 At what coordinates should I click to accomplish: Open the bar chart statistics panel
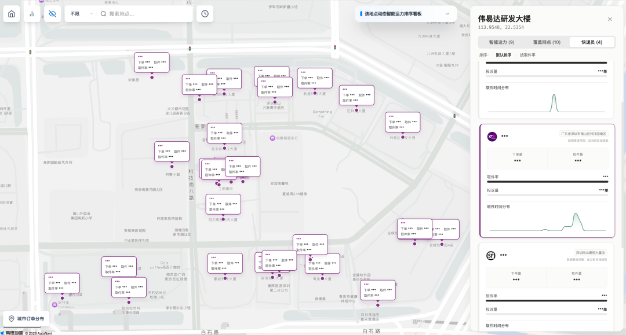point(32,14)
